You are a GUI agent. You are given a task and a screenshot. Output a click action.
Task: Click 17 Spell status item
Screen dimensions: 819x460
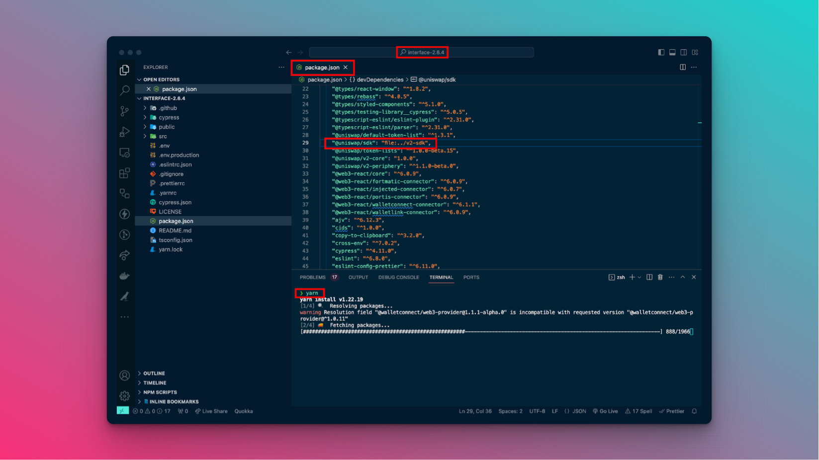coord(638,411)
